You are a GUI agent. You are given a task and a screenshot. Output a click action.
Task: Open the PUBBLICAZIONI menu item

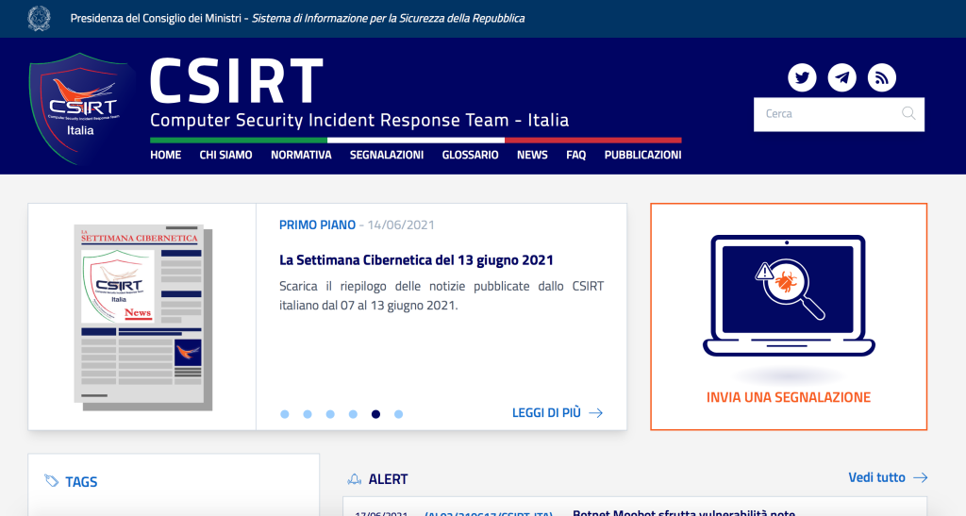(x=642, y=155)
